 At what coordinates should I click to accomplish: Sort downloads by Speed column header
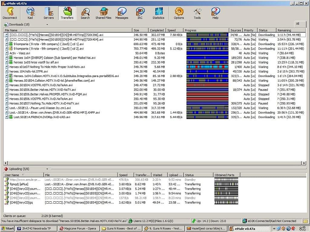[x=174, y=30]
